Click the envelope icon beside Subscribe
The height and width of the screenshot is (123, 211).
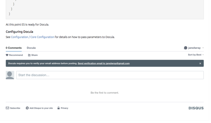click(x=8, y=108)
